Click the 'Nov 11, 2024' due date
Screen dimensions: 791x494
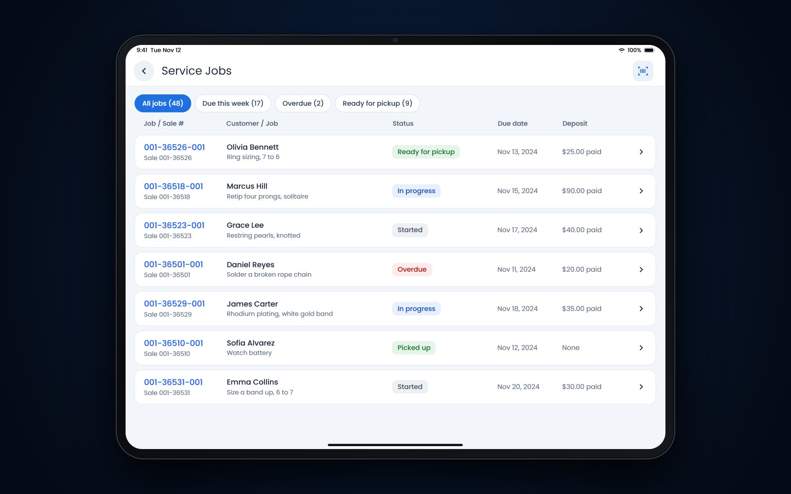(x=517, y=269)
